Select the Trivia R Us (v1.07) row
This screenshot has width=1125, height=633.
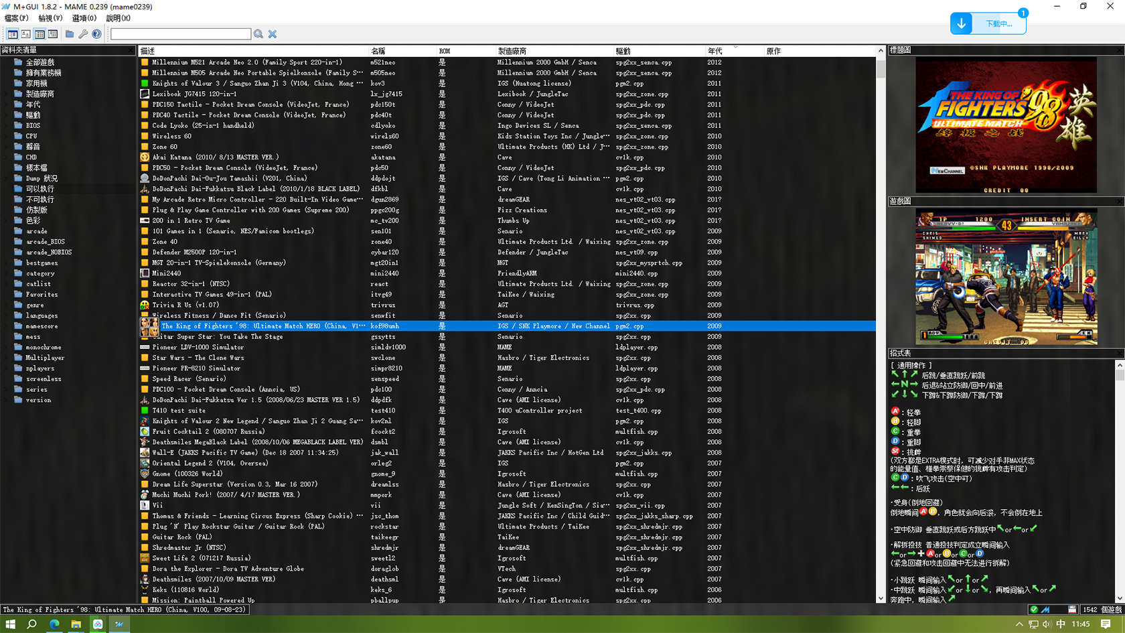(x=507, y=305)
